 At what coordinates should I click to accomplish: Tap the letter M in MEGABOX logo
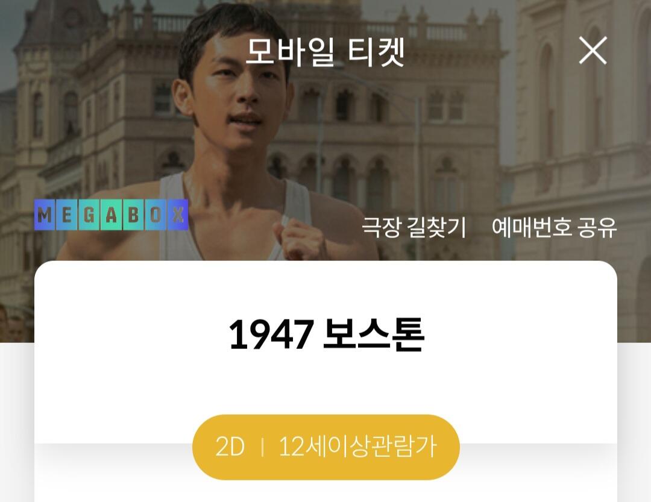coord(45,215)
